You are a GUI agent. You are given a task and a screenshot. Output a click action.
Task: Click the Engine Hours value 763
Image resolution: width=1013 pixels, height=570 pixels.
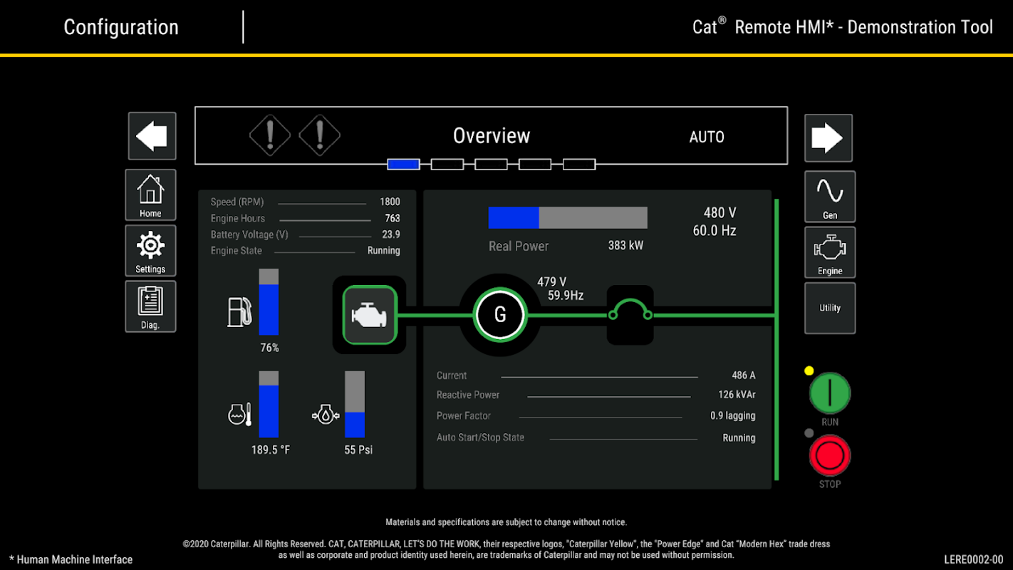(x=393, y=218)
